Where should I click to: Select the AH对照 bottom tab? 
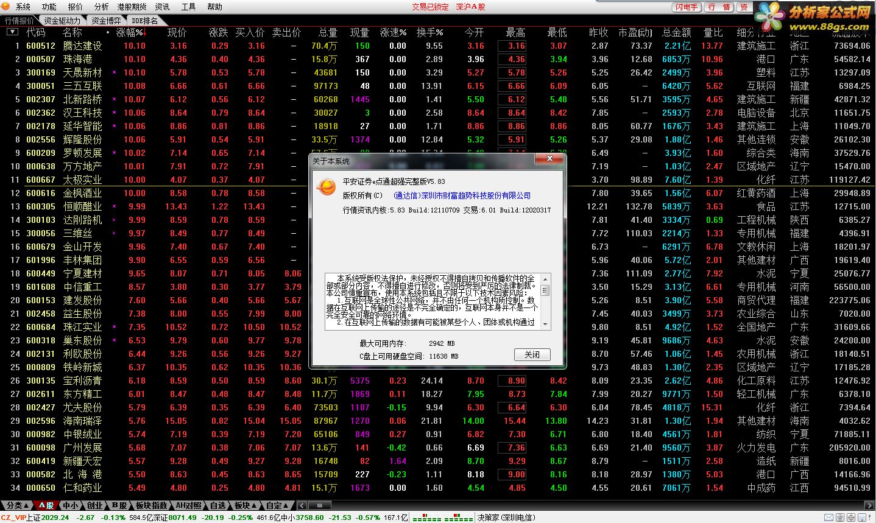point(189,505)
